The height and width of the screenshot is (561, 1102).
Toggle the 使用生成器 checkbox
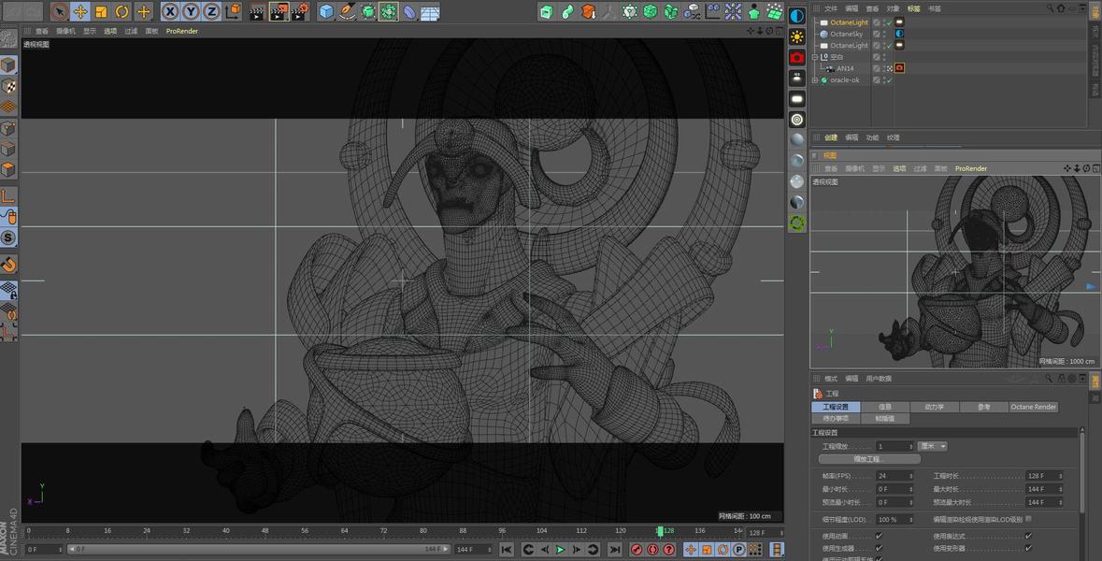[880, 548]
